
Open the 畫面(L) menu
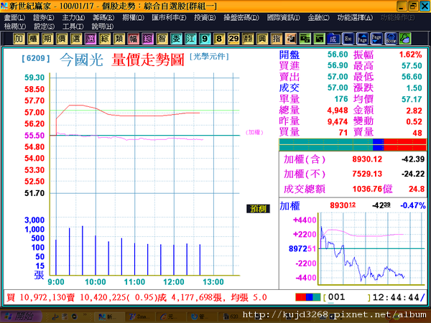[14, 17]
